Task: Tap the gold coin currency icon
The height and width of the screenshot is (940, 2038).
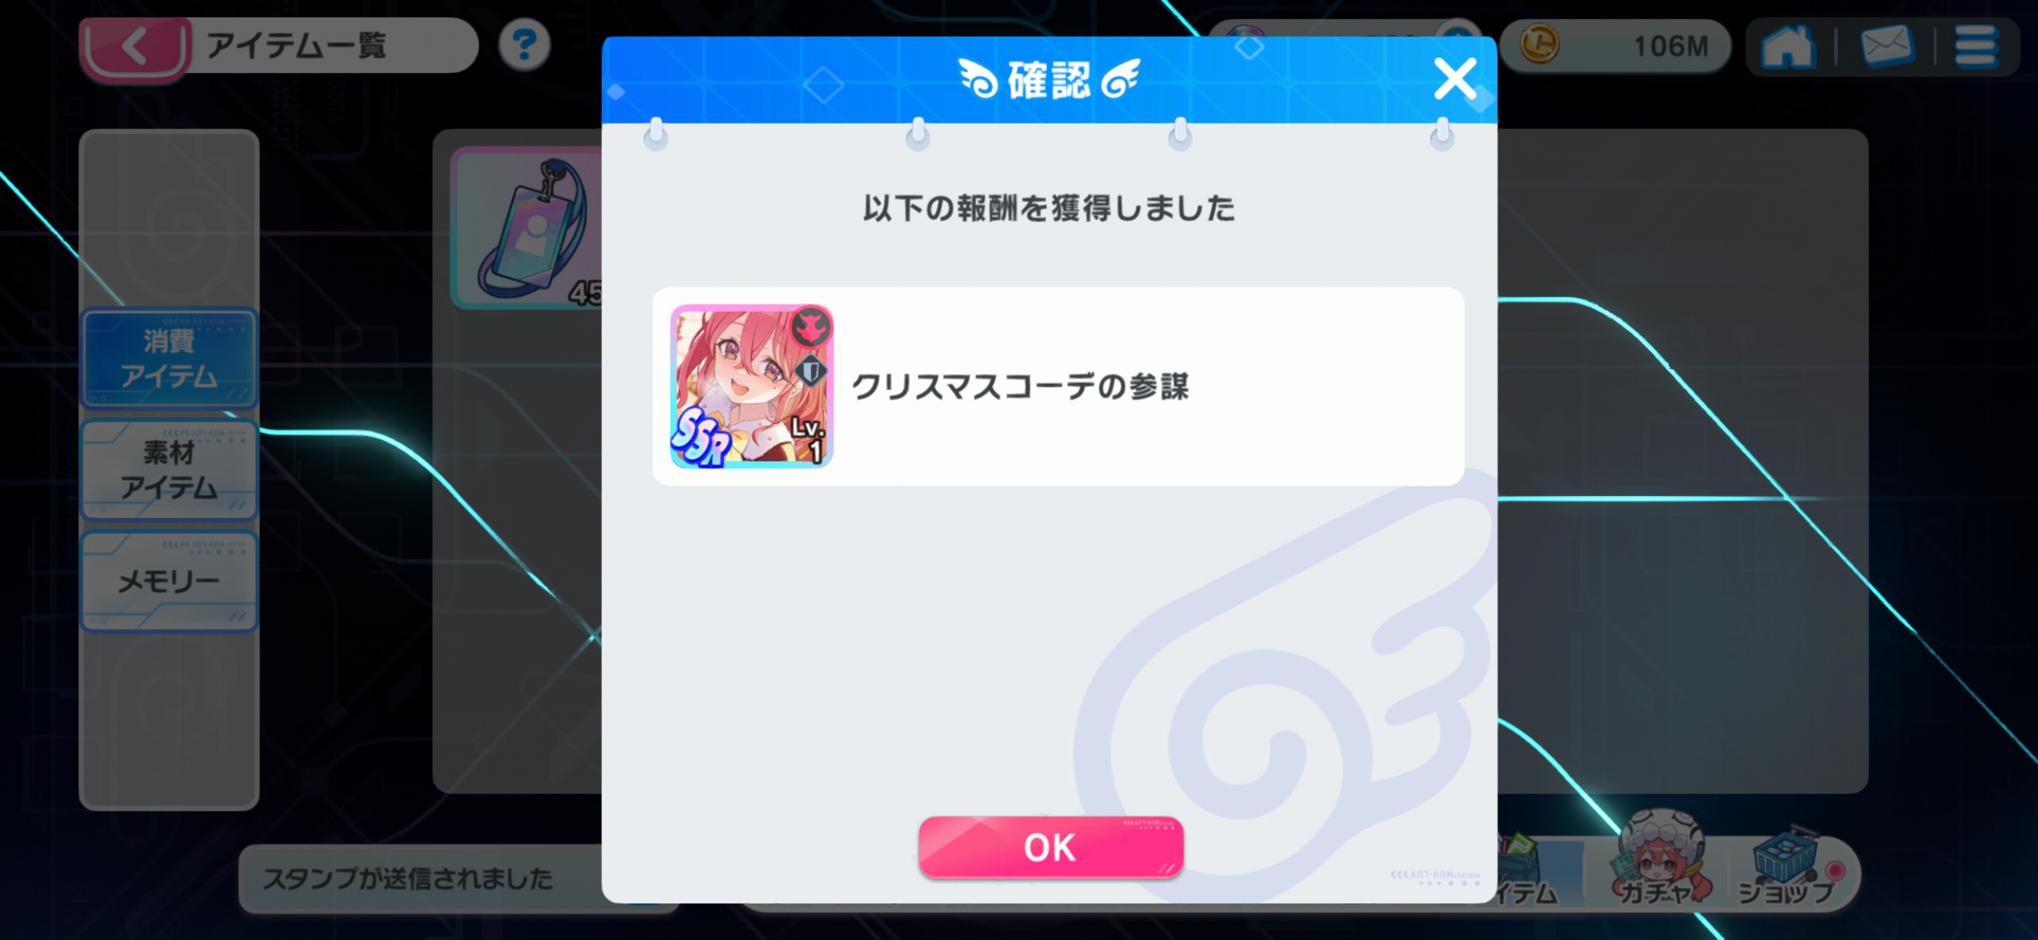Action: tap(1539, 44)
